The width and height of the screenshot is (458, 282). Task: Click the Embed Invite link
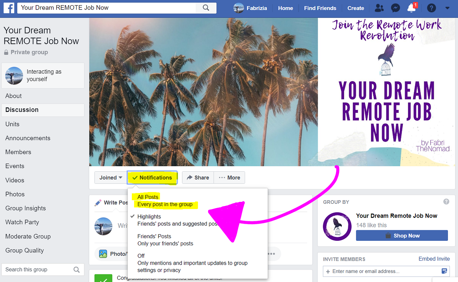coord(434,259)
